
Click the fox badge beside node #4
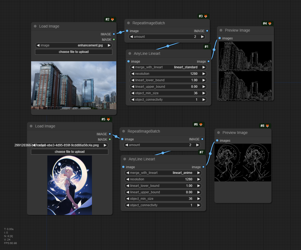click(270, 23)
